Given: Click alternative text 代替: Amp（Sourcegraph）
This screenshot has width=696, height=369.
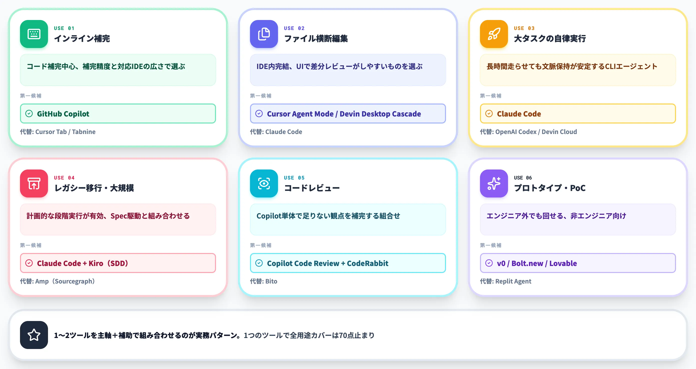Looking at the screenshot, I should (x=58, y=281).
